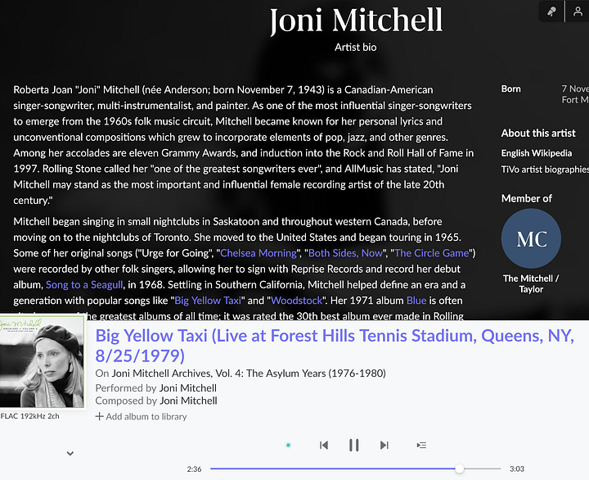Image resolution: width=589 pixels, height=480 pixels.
Task: Click the total time 3:03
Action: point(517,469)
